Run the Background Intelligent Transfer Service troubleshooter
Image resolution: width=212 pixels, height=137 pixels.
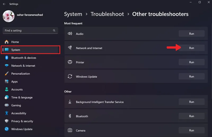191,102
